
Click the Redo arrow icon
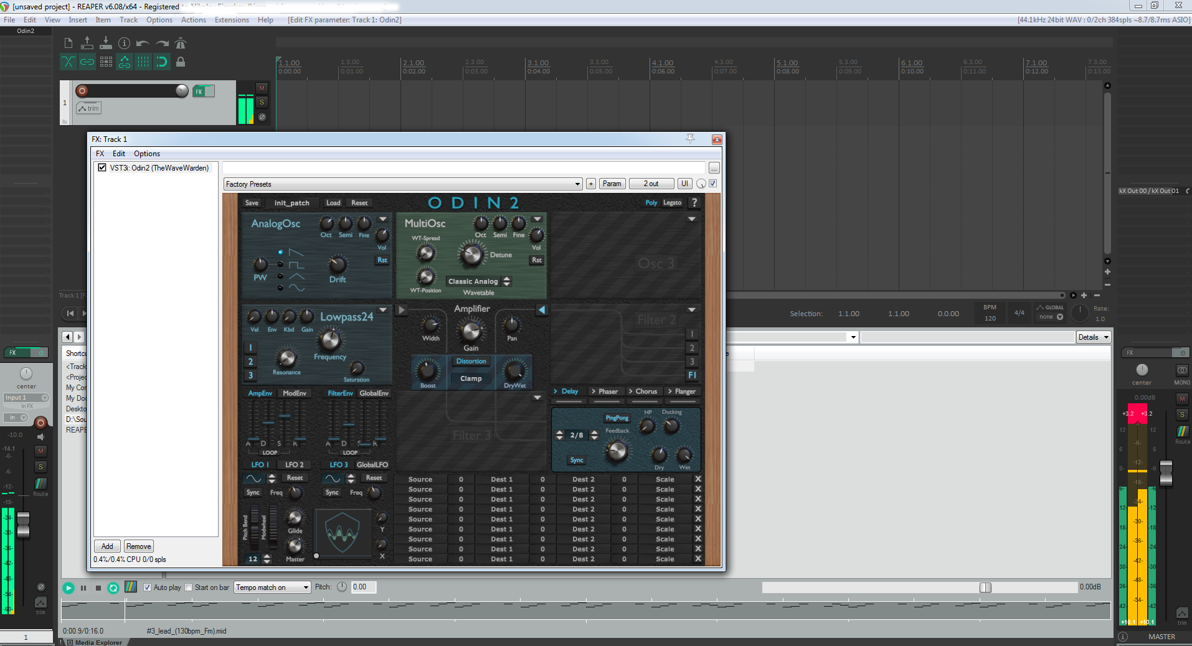[162, 43]
